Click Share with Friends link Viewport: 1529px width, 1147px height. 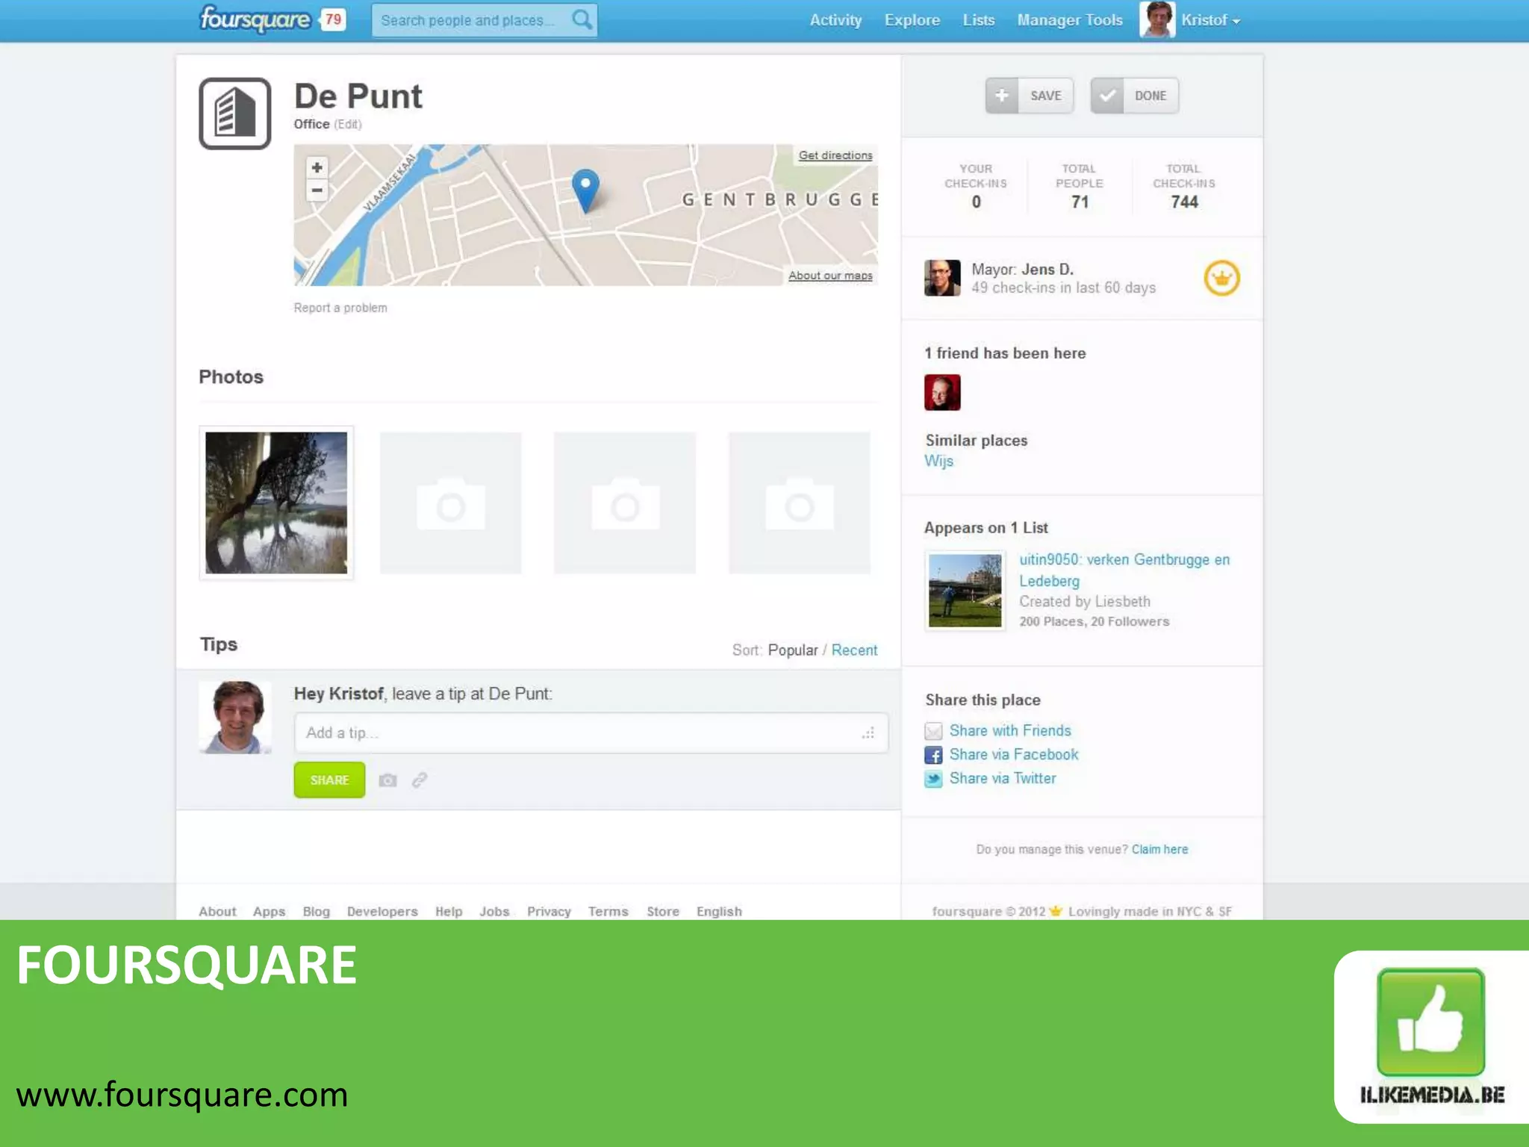tap(1010, 730)
